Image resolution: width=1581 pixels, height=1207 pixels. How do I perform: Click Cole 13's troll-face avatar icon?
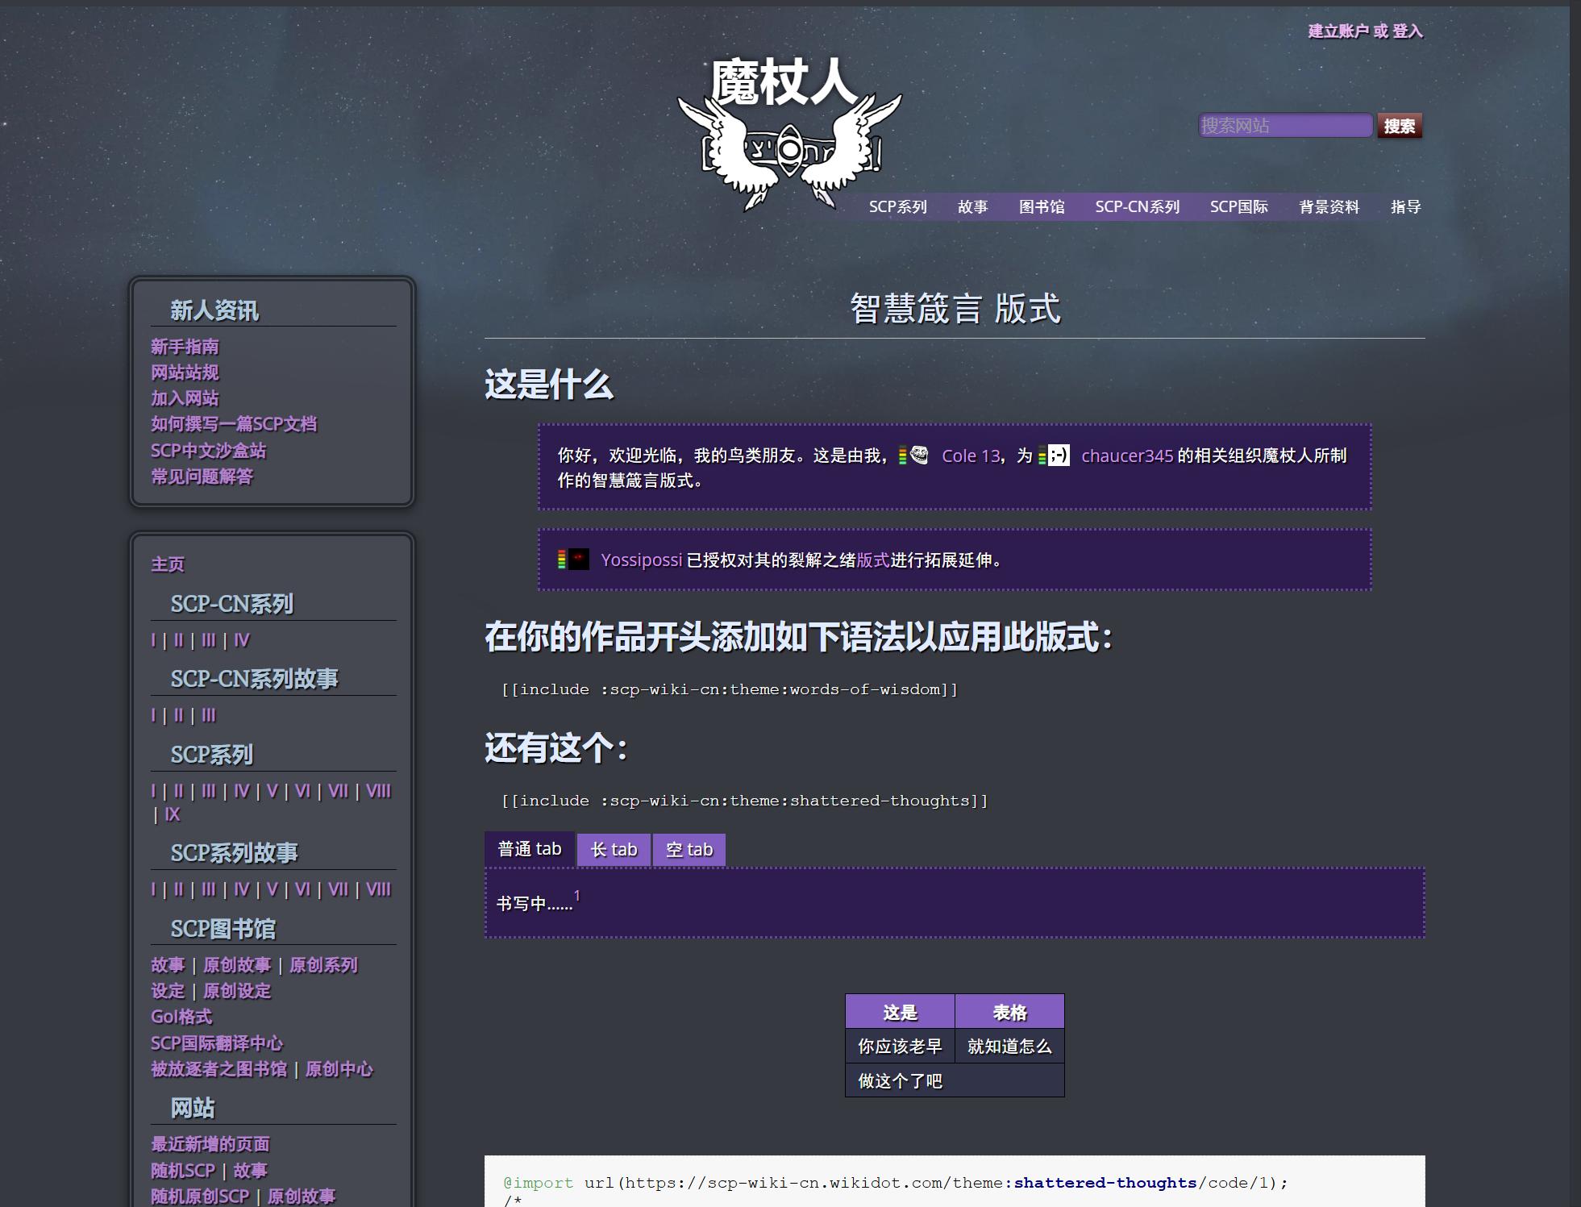[x=919, y=456]
